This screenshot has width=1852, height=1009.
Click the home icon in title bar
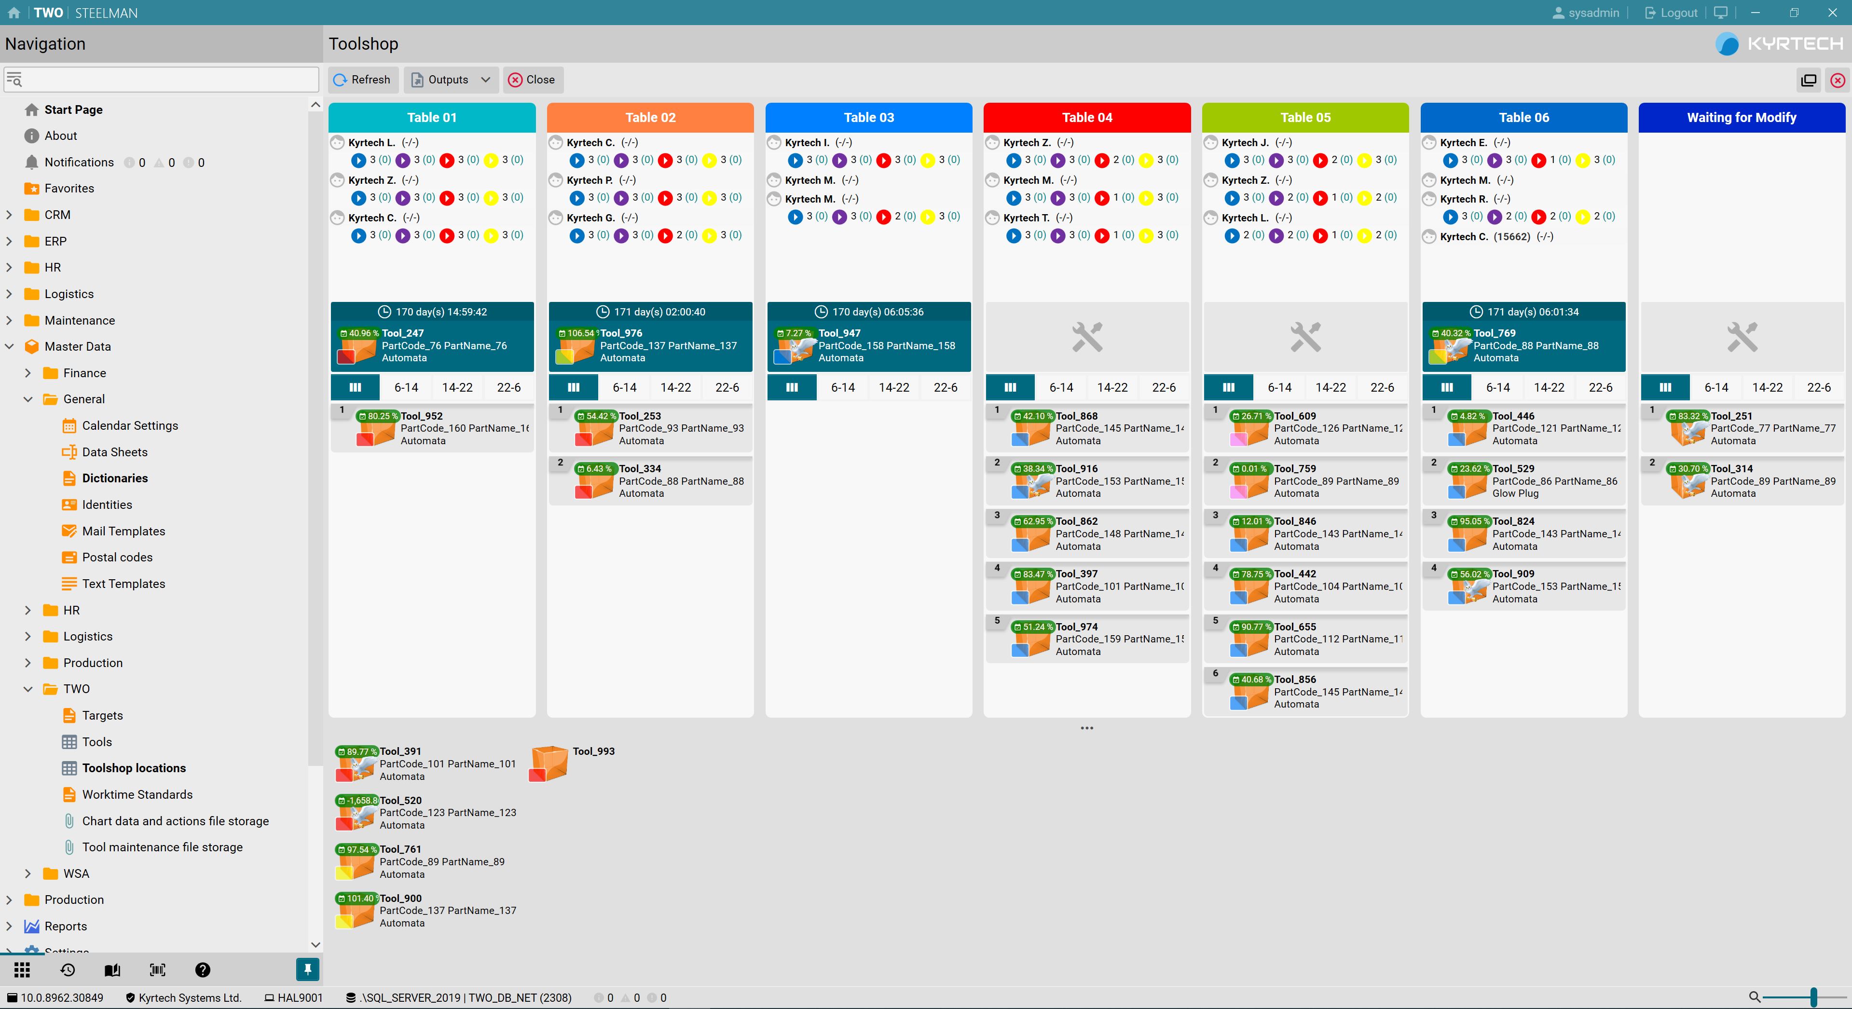pyautogui.click(x=14, y=13)
